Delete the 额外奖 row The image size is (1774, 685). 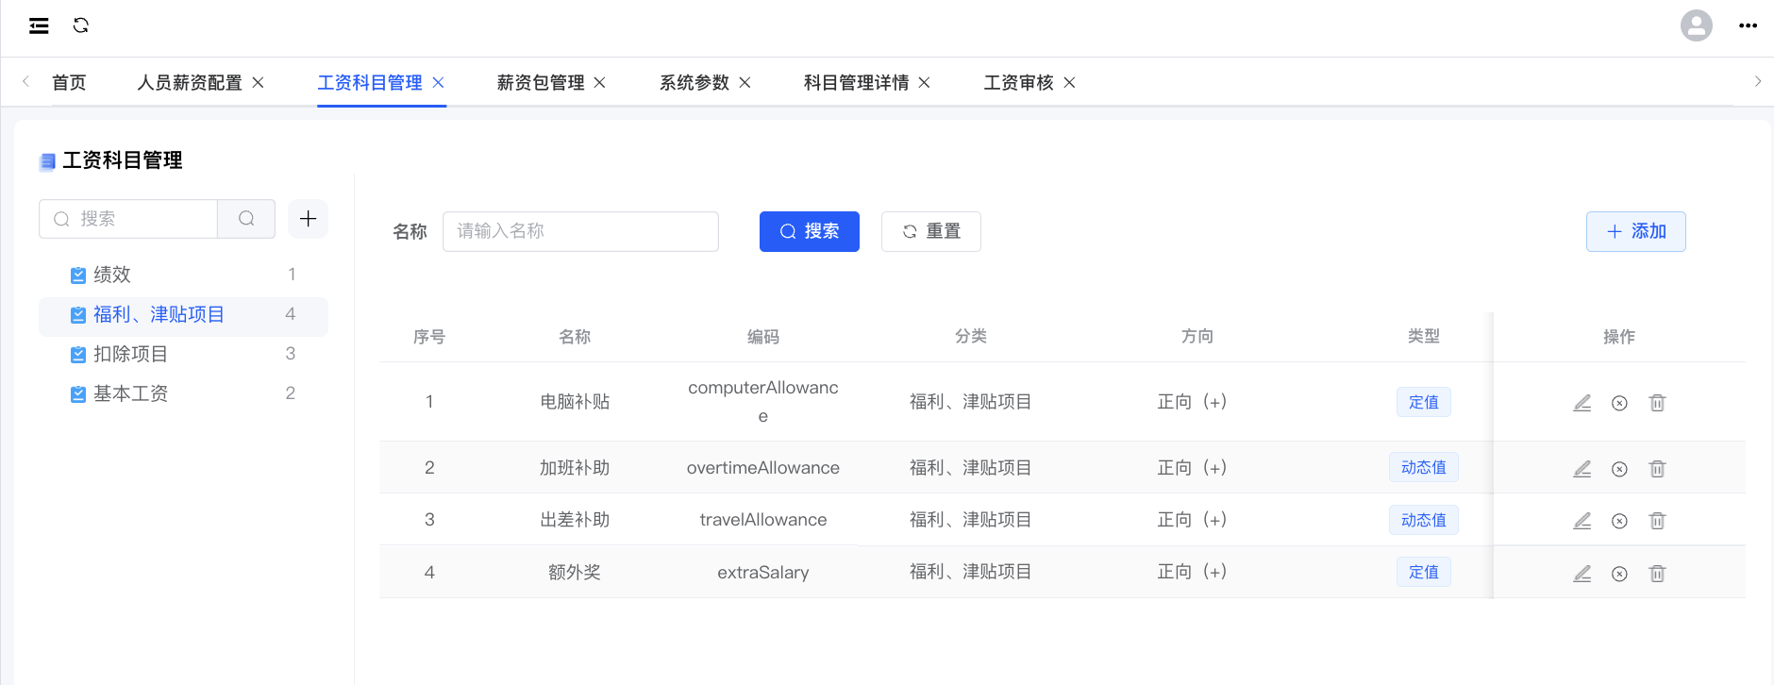point(1657,574)
